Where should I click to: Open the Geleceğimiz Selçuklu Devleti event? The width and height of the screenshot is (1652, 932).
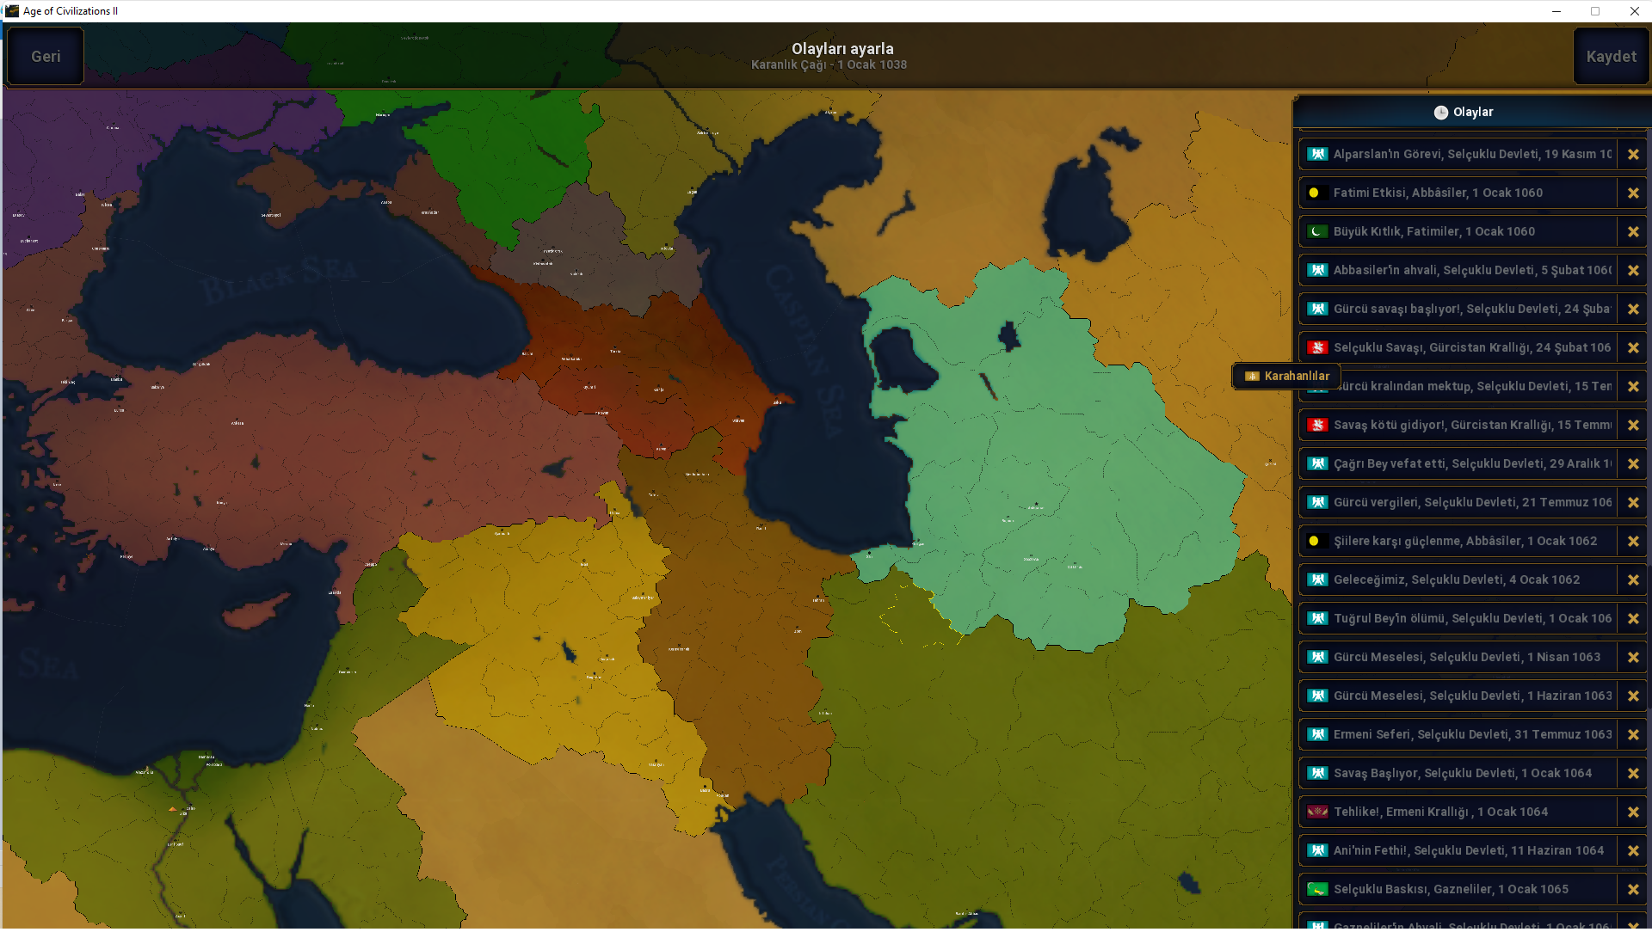click(x=1456, y=579)
